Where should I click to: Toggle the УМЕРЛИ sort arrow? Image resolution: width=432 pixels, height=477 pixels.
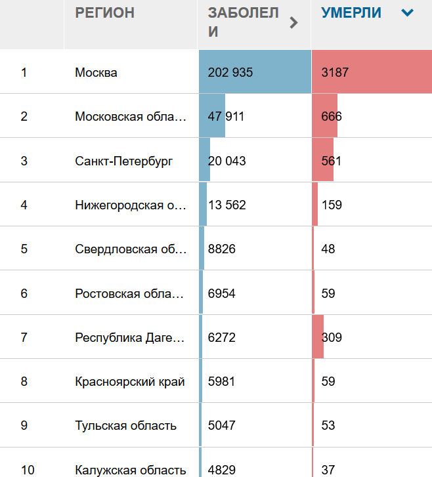[x=407, y=12]
